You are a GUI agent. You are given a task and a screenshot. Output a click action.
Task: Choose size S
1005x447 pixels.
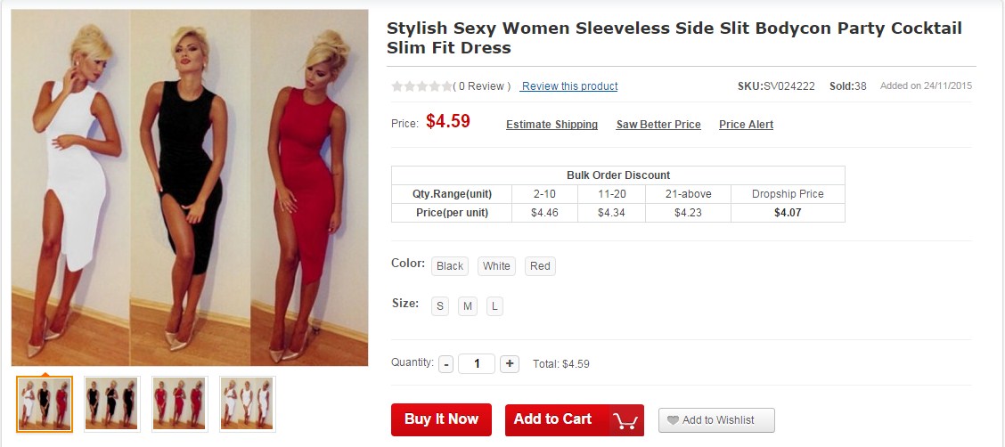point(440,306)
